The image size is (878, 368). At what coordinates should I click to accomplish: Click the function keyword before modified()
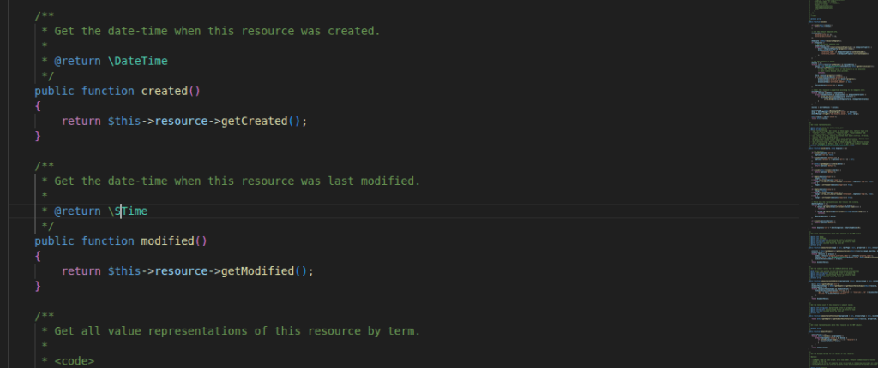click(x=107, y=240)
